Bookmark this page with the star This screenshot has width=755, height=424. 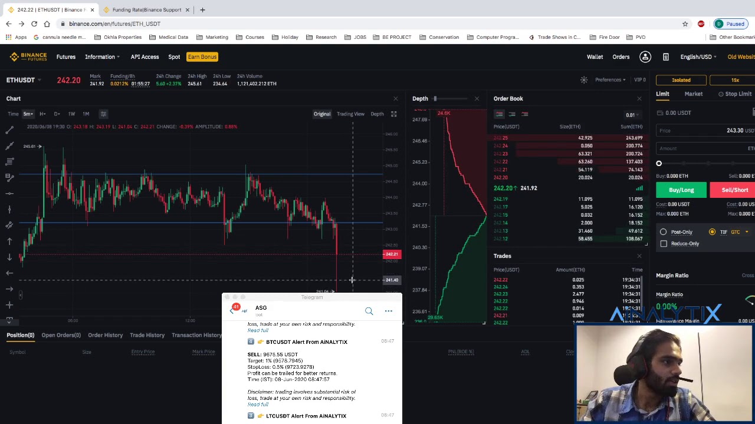(x=685, y=24)
